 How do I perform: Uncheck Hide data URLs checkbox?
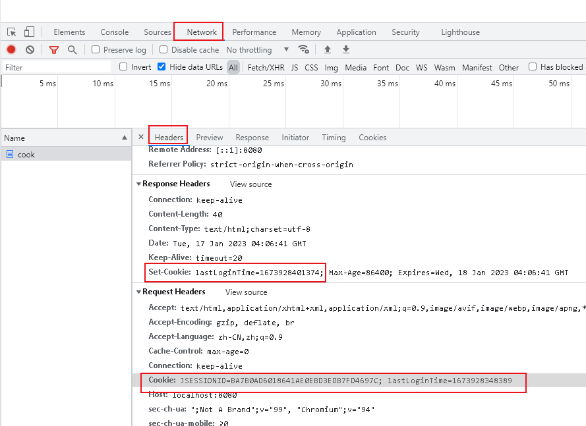161,67
